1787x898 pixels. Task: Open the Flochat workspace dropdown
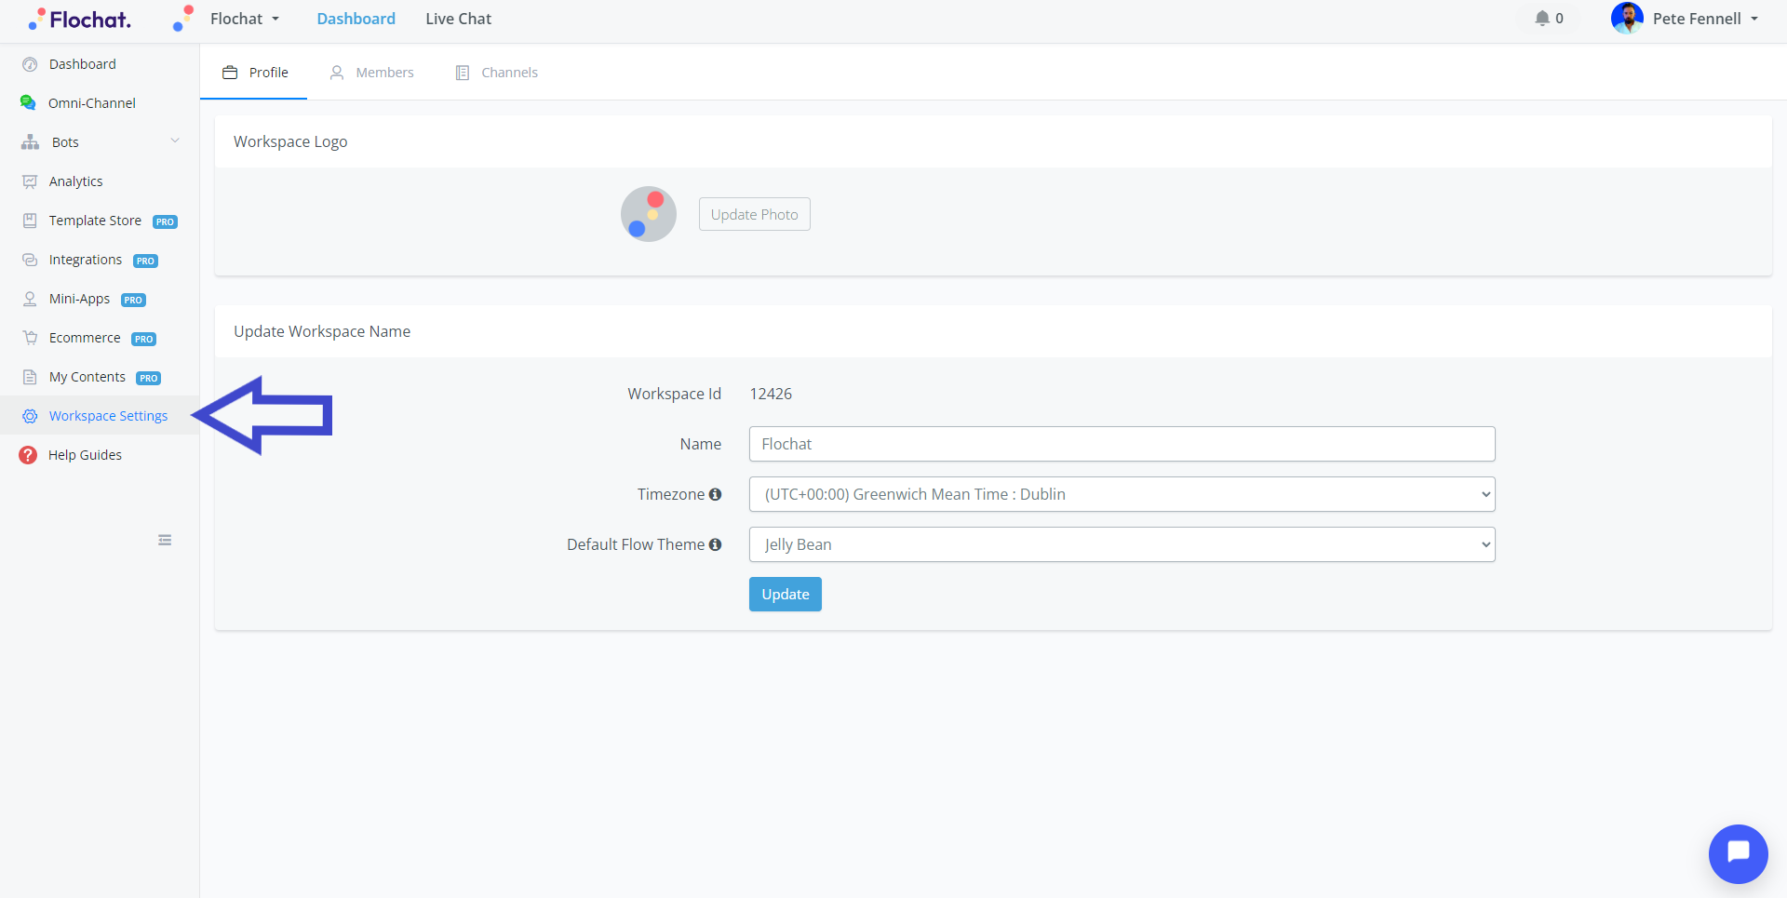click(245, 19)
